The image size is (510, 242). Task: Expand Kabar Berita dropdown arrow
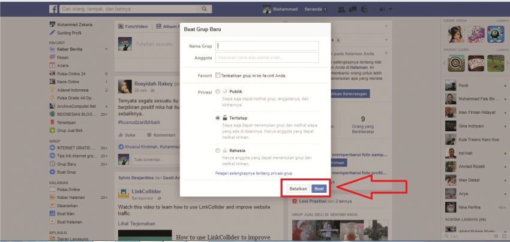[106, 49]
